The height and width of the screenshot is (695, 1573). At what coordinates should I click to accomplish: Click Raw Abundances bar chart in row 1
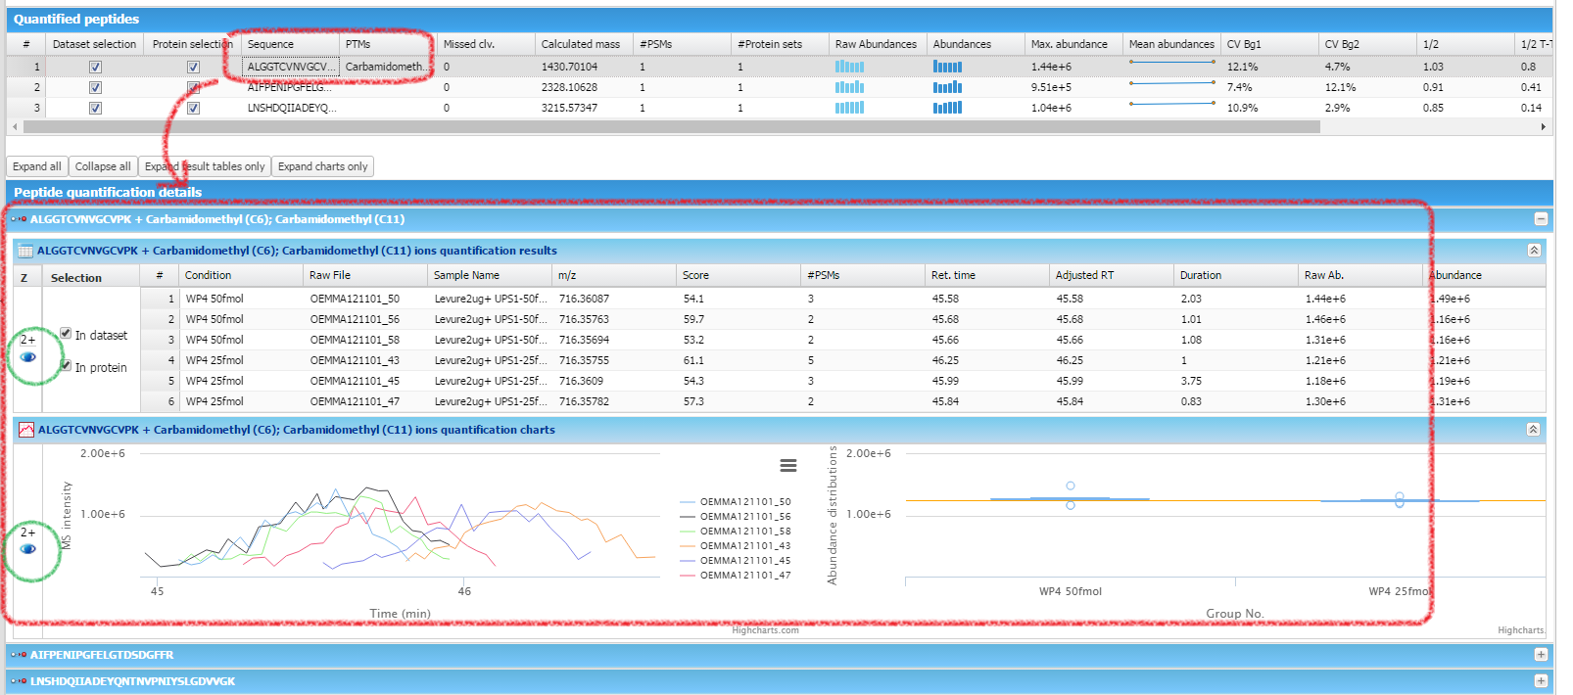[x=849, y=68]
